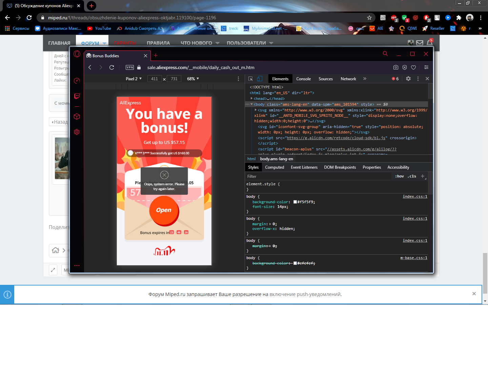Close the DevTools panel
This screenshot has width=488, height=380.
[427, 79]
